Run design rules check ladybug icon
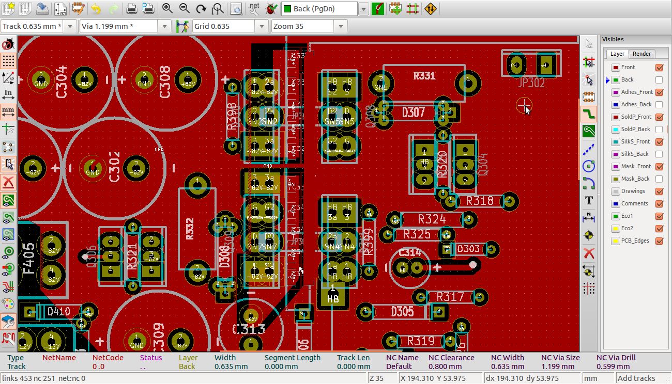 click(x=270, y=8)
